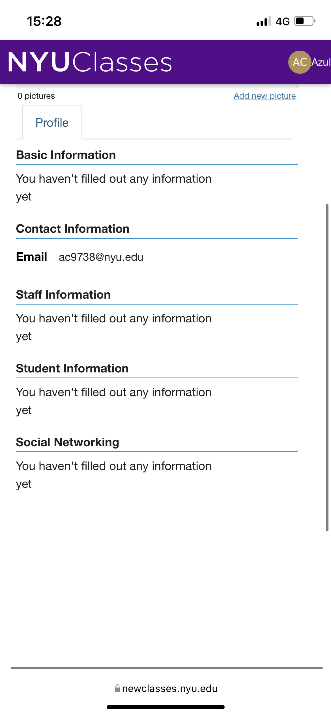This screenshot has height=716, width=331.
Task: Click the horizontal scrollbar above address bar
Action: tap(166, 668)
